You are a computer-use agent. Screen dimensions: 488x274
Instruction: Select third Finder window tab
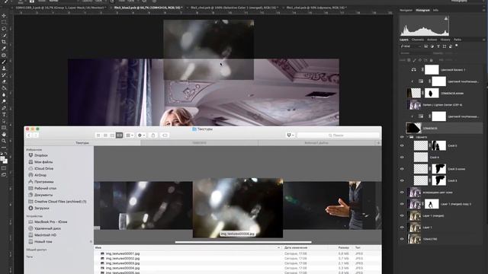pyautogui.click(x=316, y=143)
